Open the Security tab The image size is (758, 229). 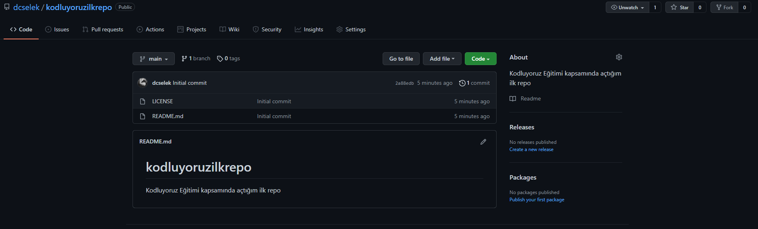click(x=267, y=29)
